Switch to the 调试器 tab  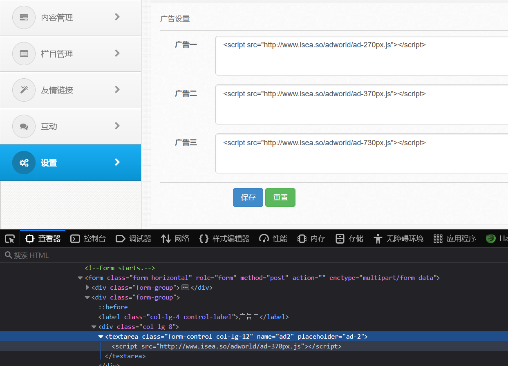(133, 239)
